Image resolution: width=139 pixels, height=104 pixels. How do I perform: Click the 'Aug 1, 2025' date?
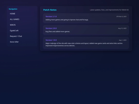123,40
